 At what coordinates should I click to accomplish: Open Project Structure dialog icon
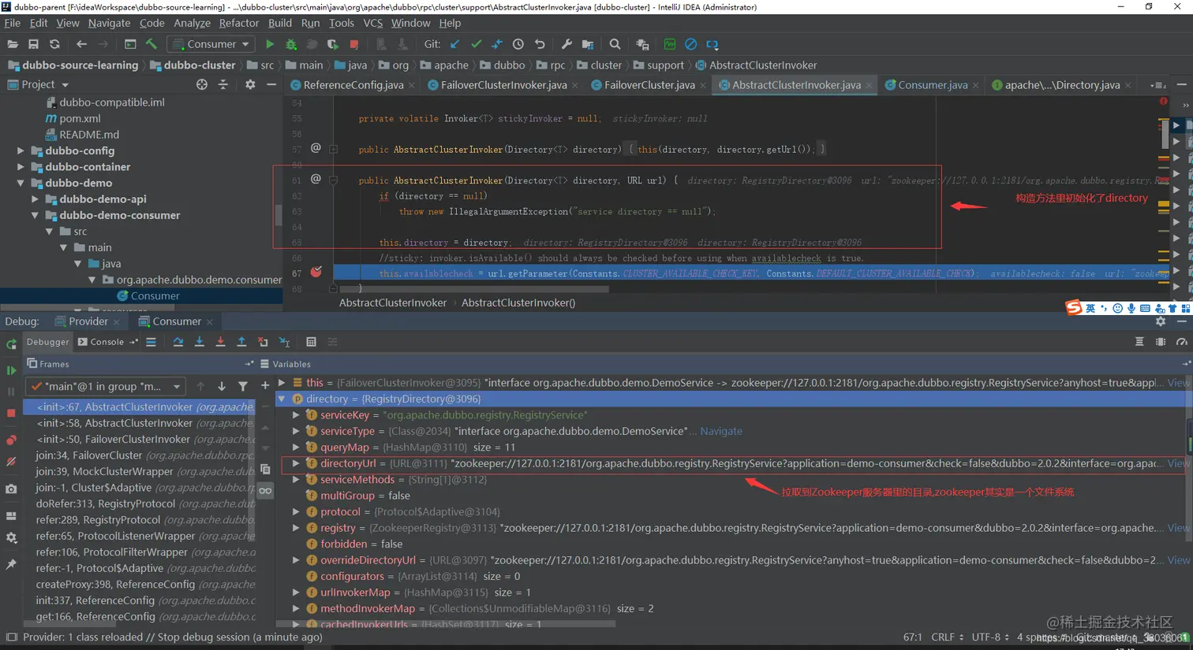pos(588,45)
